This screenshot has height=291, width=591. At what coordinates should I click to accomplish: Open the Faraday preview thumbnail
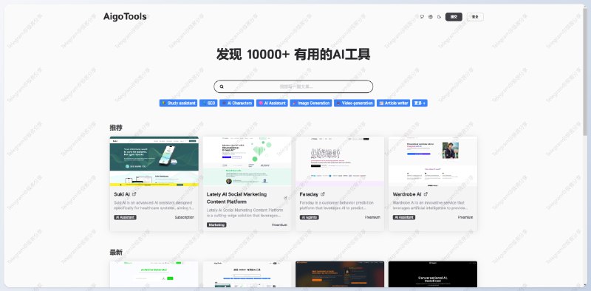pyautogui.click(x=340, y=161)
